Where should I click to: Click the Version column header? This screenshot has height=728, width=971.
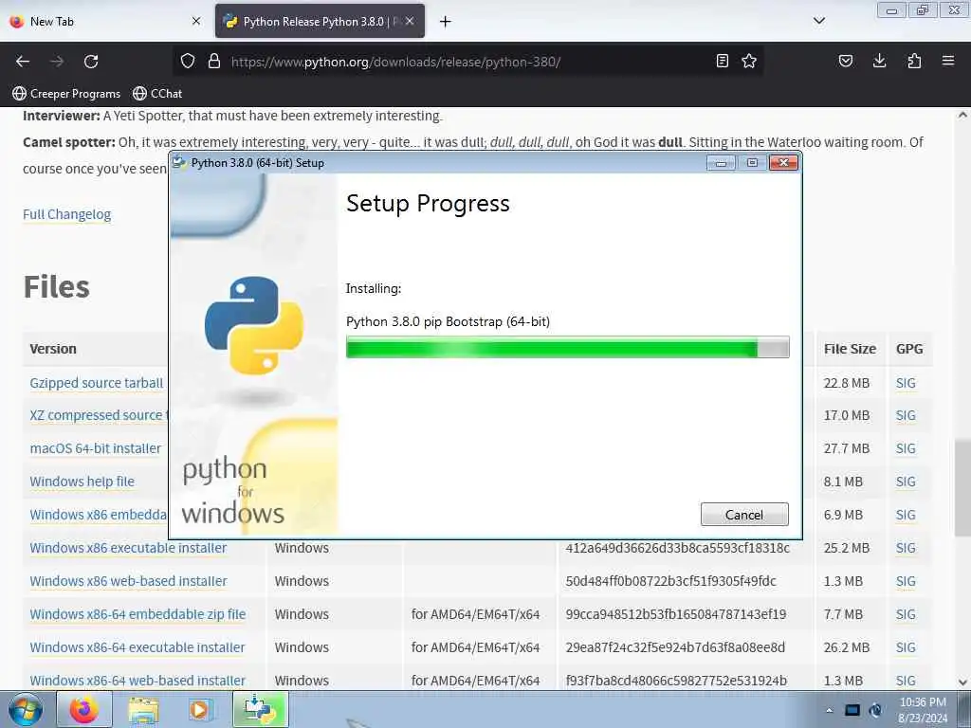(53, 349)
